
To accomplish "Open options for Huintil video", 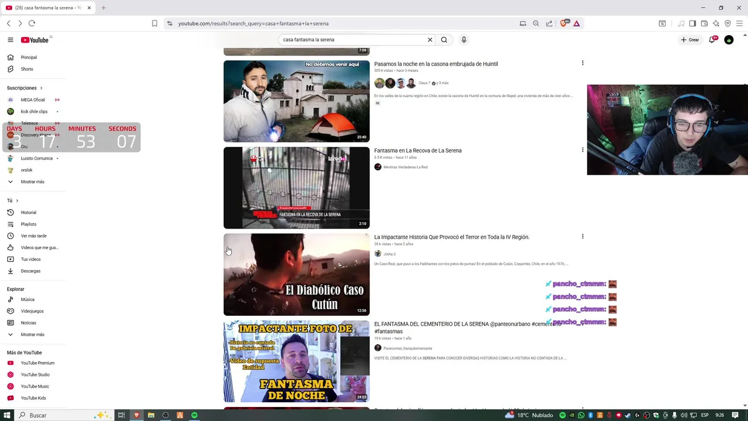I will coord(583,63).
